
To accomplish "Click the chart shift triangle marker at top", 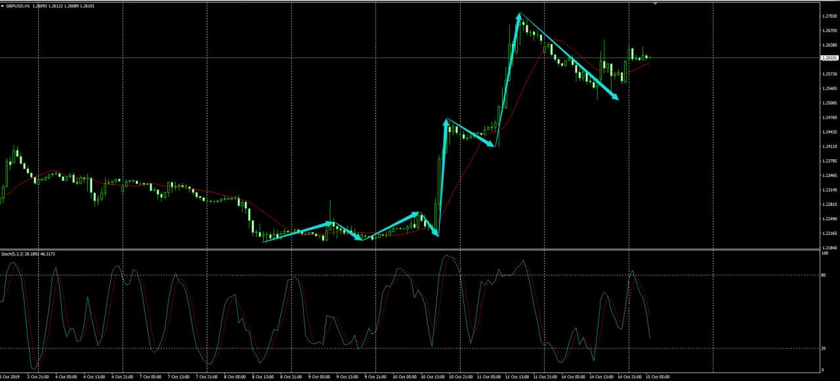I will click(x=654, y=3).
